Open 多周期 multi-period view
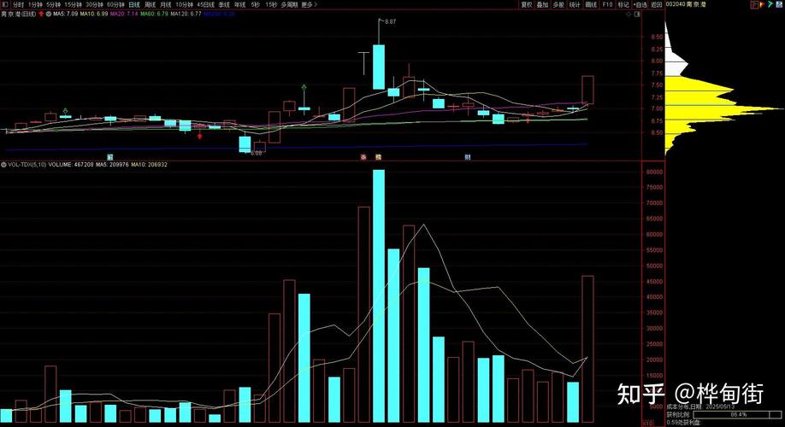Screen dimensions: 785x427 (x=289, y=4)
